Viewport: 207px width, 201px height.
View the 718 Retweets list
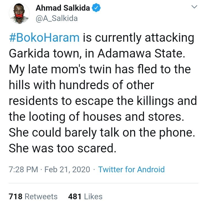click(x=33, y=196)
